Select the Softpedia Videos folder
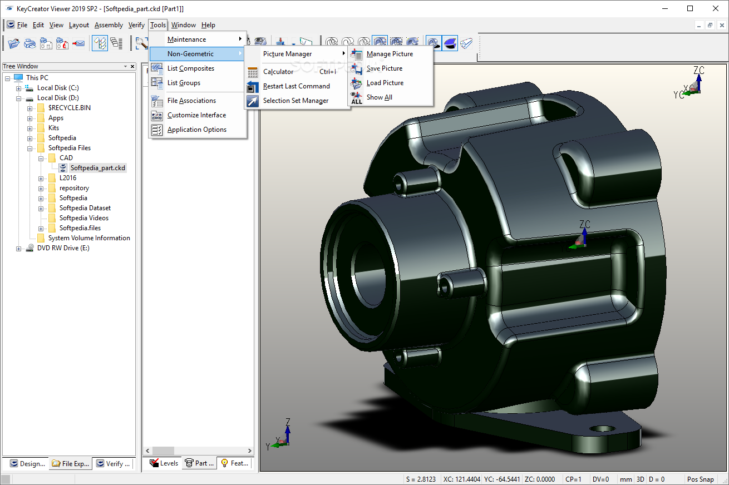 pyautogui.click(x=84, y=218)
